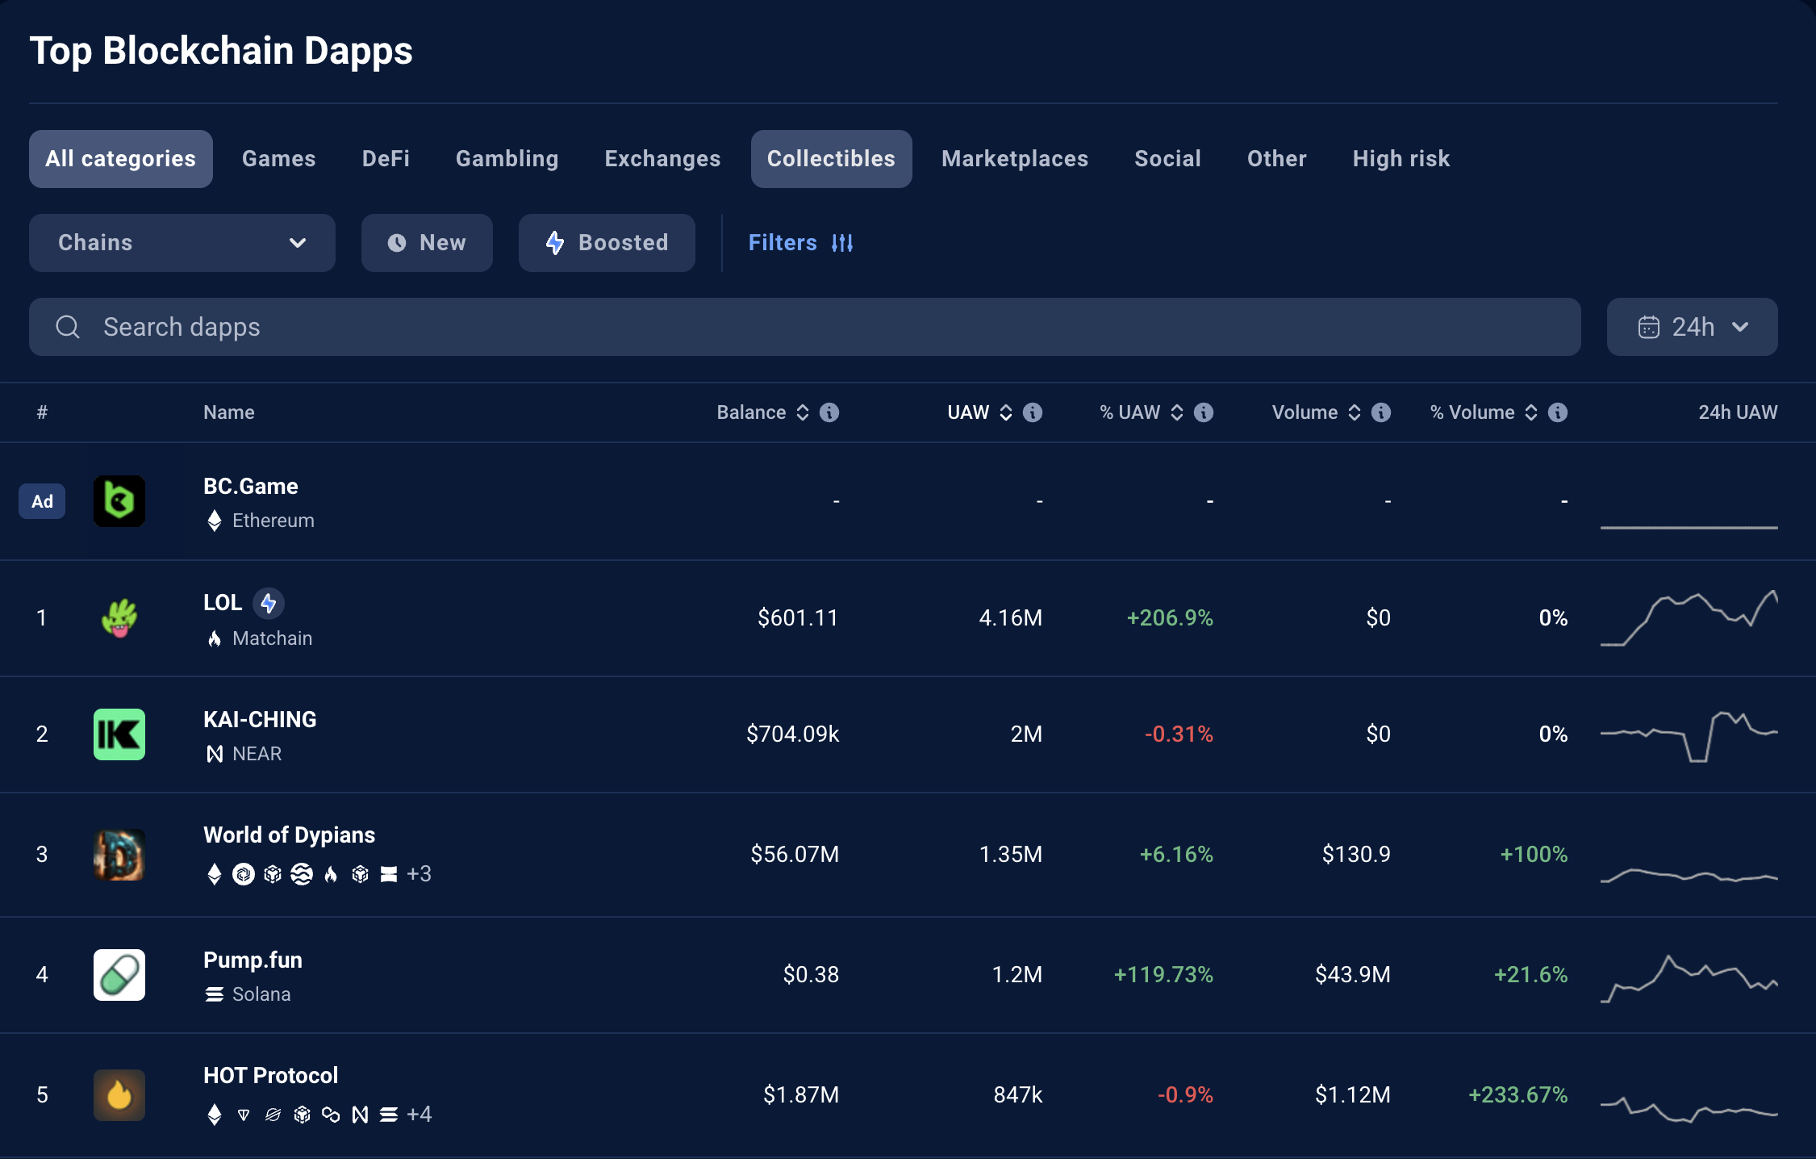Screen dimensions: 1816x1159
Task: Click the boosted lightning badge beside LOL
Action: (269, 603)
